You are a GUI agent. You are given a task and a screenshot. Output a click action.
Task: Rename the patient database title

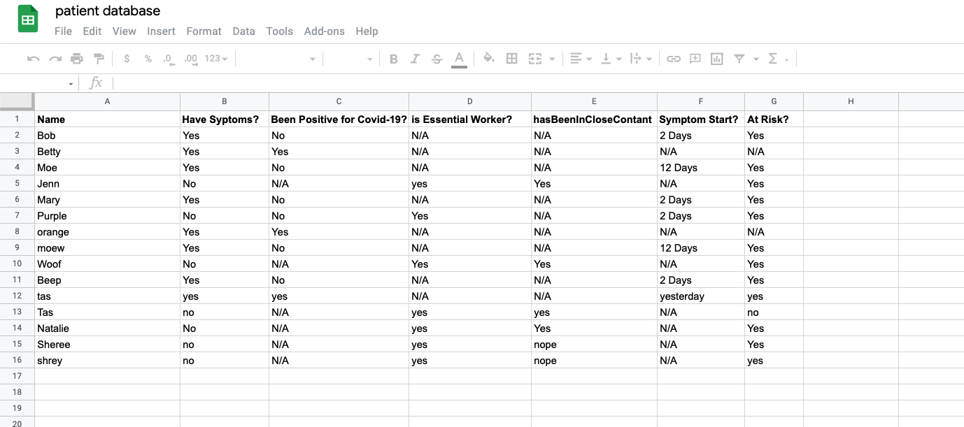(x=108, y=10)
